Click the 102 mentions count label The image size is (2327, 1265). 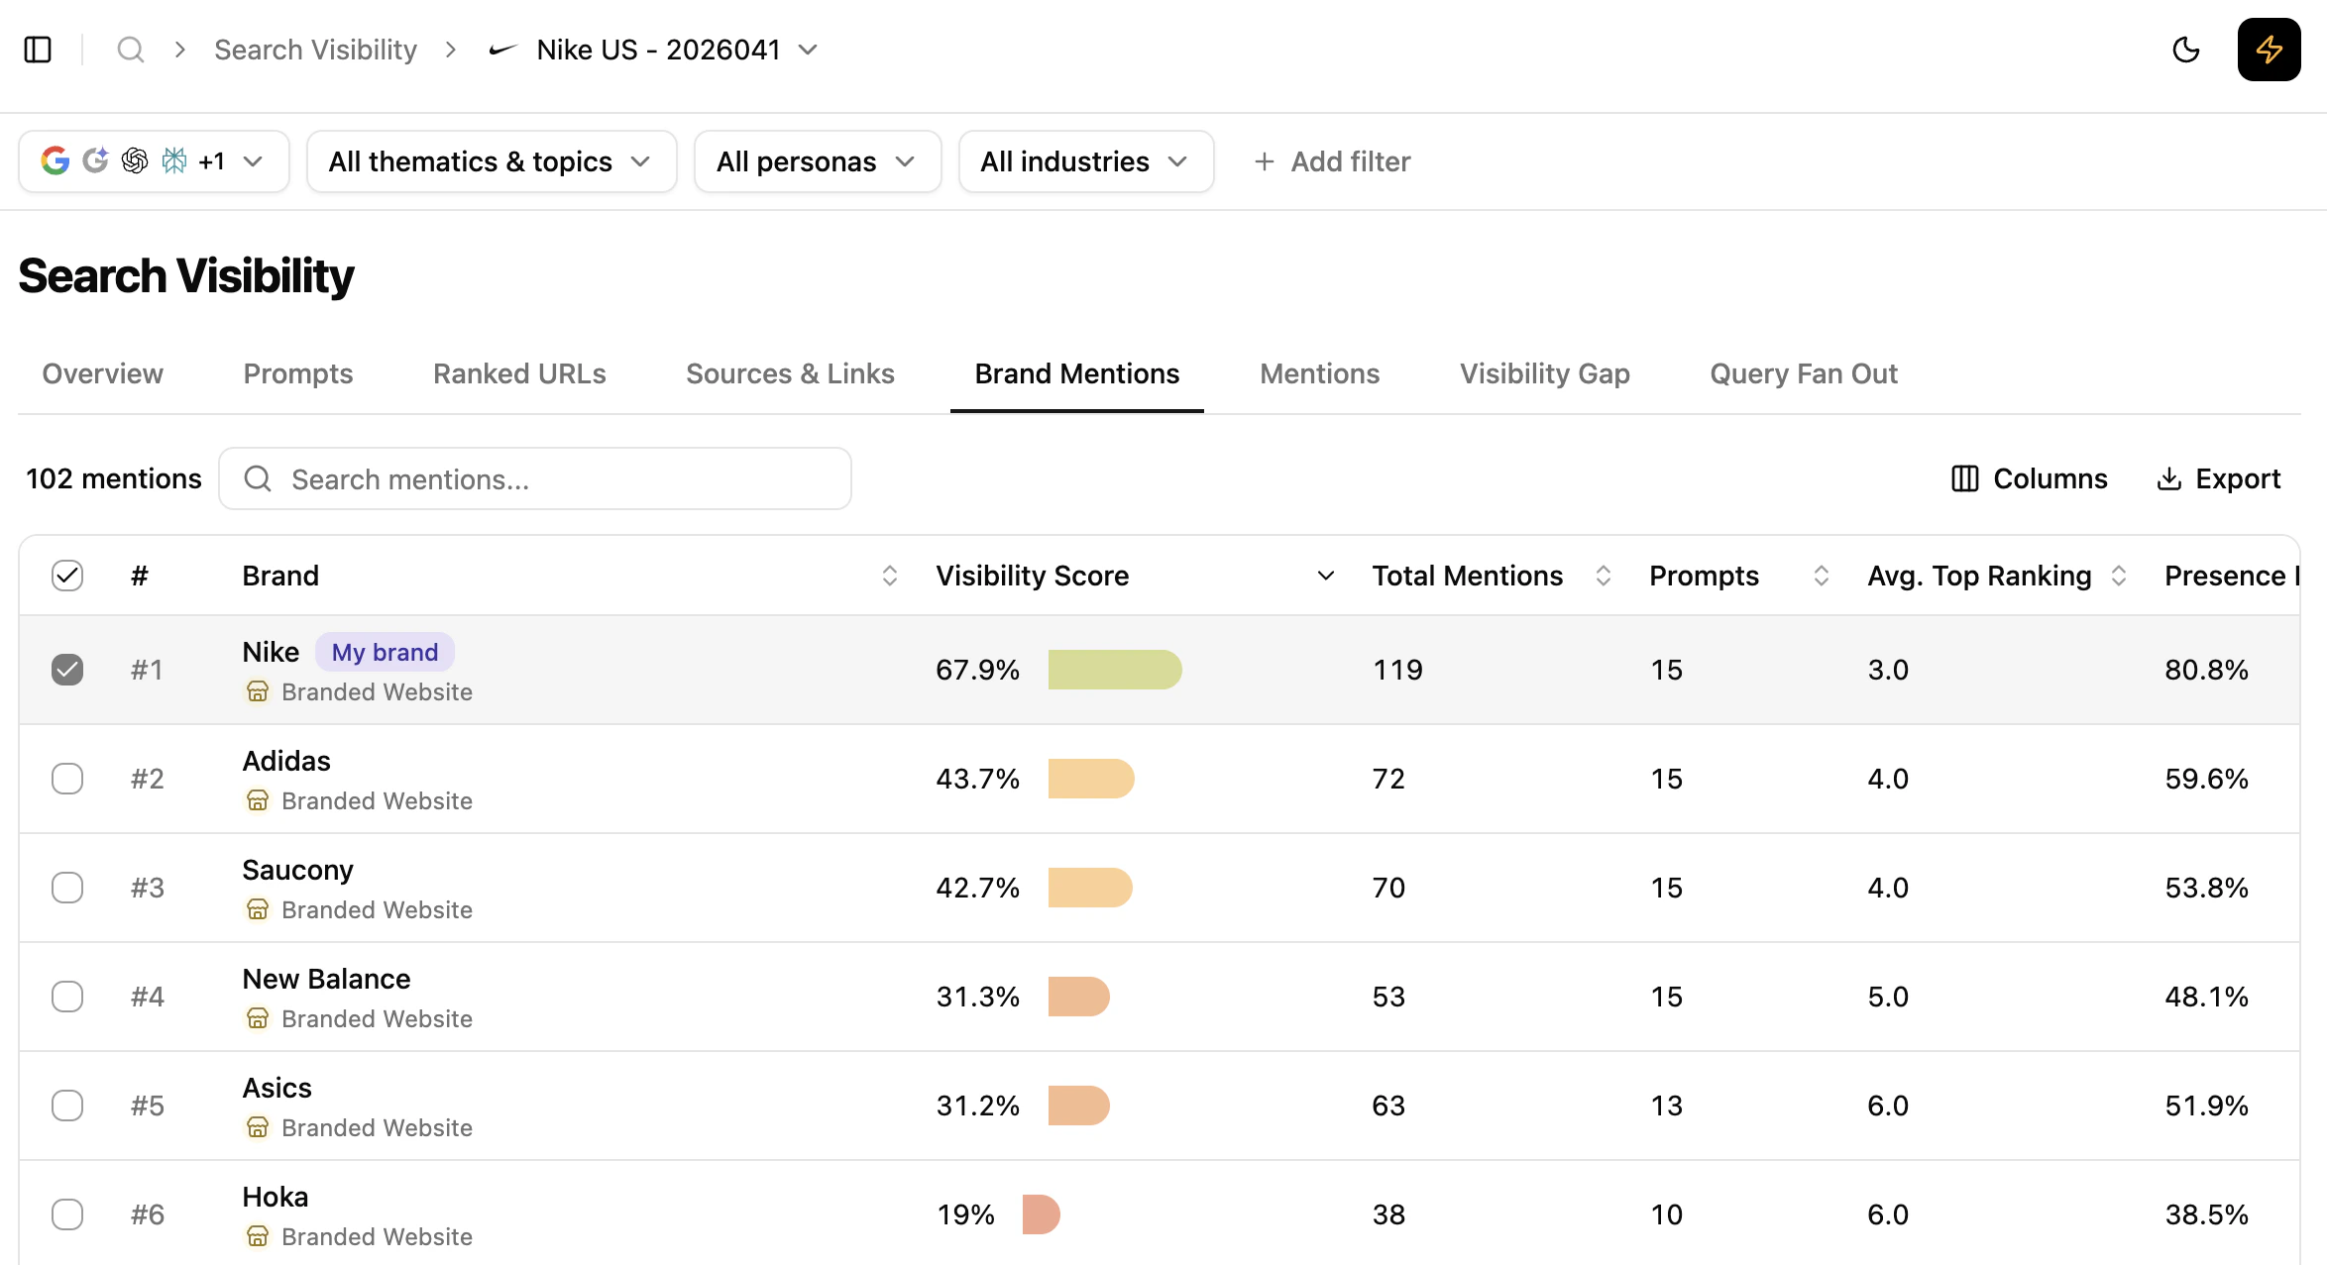coord(113,478)
